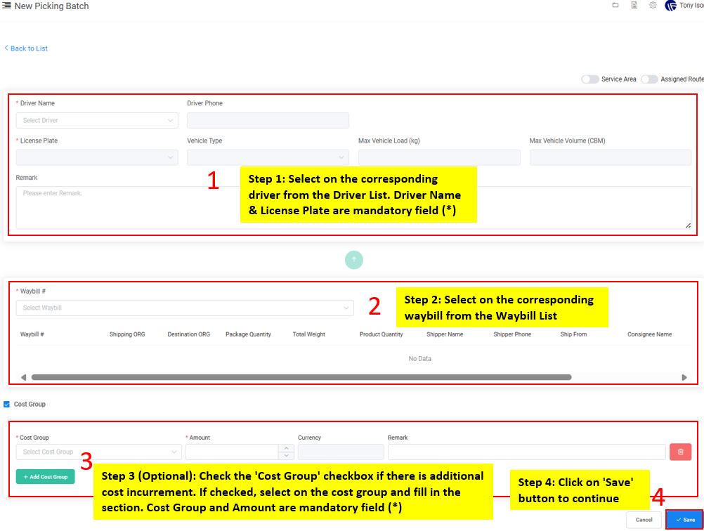
Task: Uncheck the Cost Group checkbox
Action: [7, 405]
